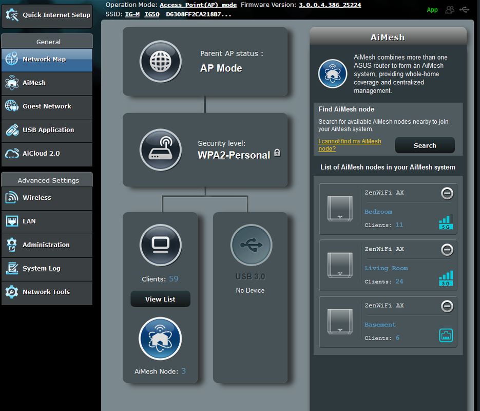Click Living Room node 5G signal icon
480x411 pixels.
[x=446, y=278]
